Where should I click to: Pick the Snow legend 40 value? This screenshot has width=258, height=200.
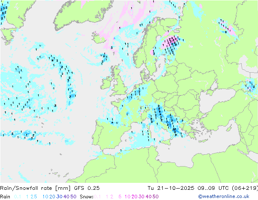[149, 197]
